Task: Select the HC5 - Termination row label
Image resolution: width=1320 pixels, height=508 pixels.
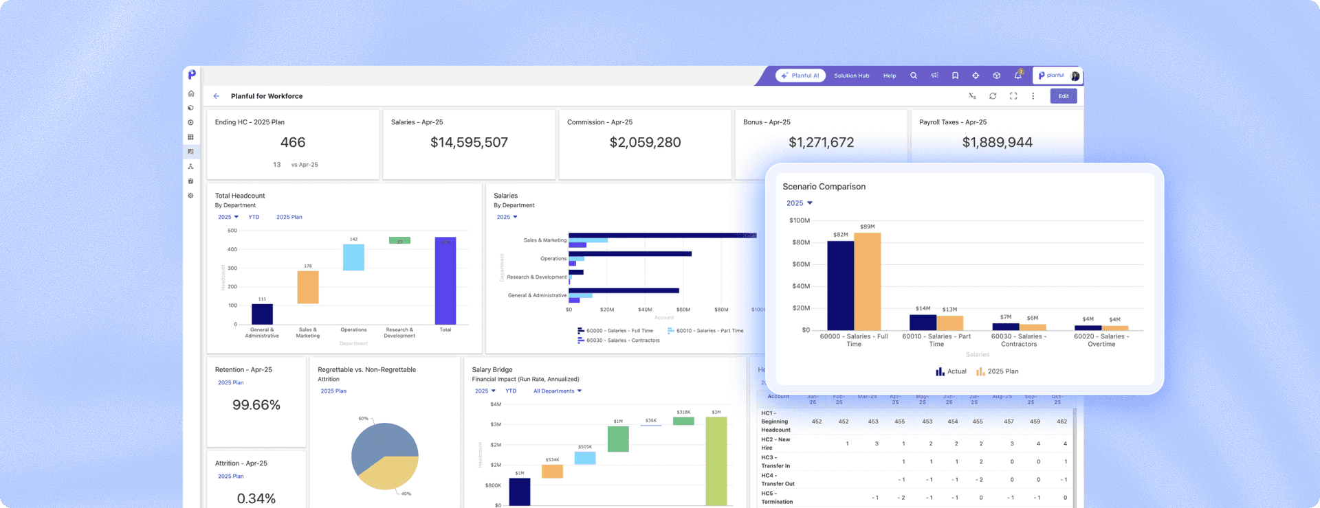Action: coord(777,497)
